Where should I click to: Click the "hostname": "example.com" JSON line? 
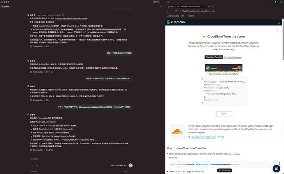[x=216, y=88]
